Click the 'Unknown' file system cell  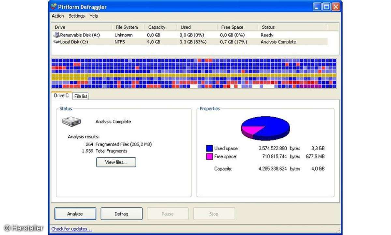tap(123, 35)
